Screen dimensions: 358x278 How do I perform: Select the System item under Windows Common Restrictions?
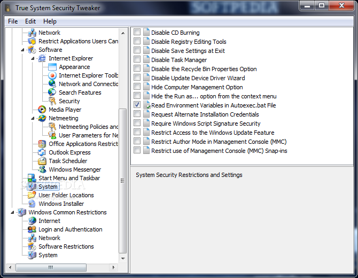click(x=48, y=255)
